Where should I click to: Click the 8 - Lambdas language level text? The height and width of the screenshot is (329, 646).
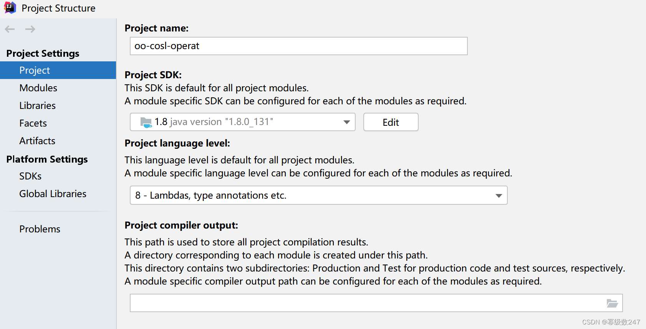click(211, 196)
